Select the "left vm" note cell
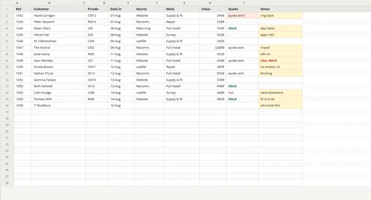This screenshot has height=200, width=371. coord(280,54)
